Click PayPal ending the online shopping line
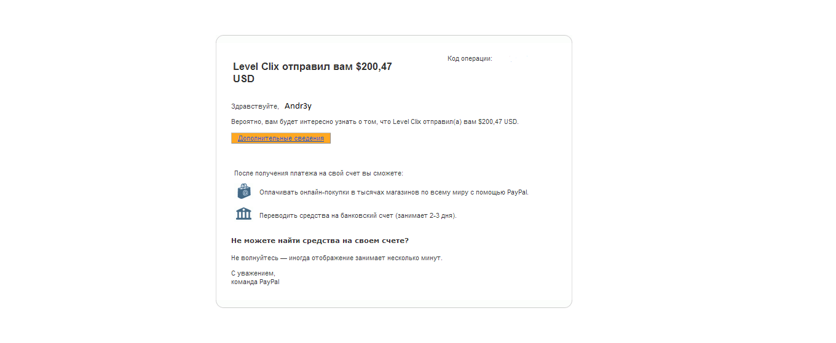 pos(518,193)
